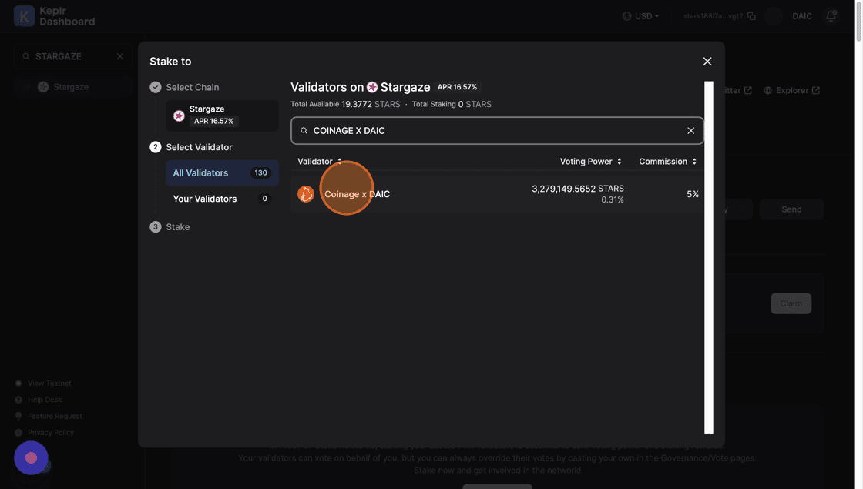Click the Stargaze chain icon in sidebar

(x=43, y=87)
